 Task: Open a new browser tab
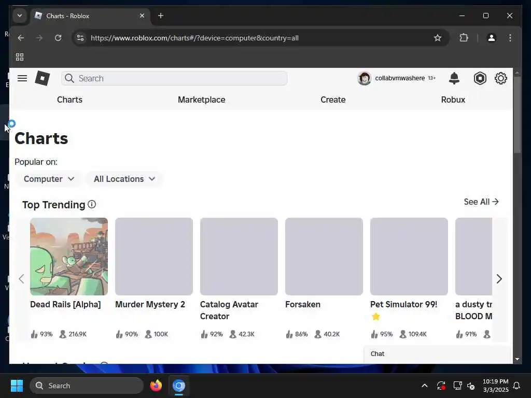161,16
